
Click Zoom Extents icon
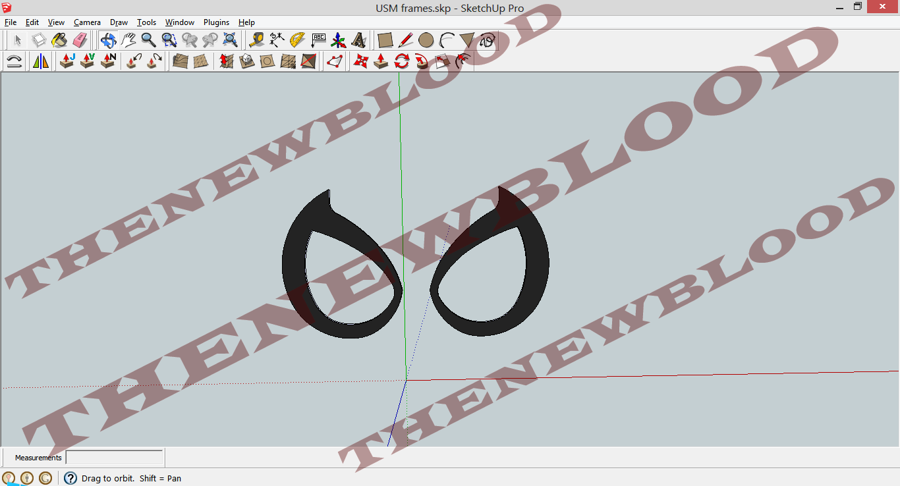tap(231, 40)
